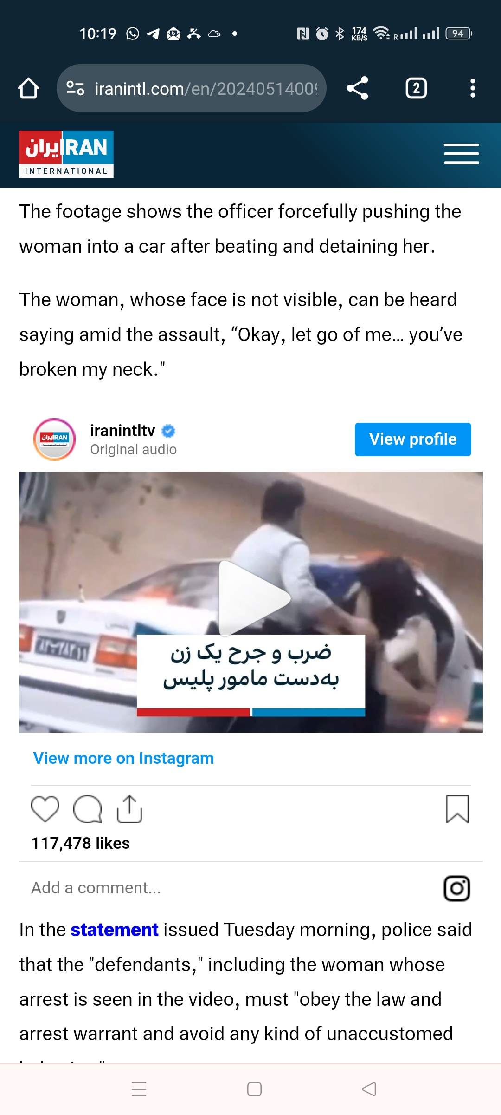Open the blue statement hyperlink
The height and width of the screenshot is (1115, 501).
click(115, 930)
